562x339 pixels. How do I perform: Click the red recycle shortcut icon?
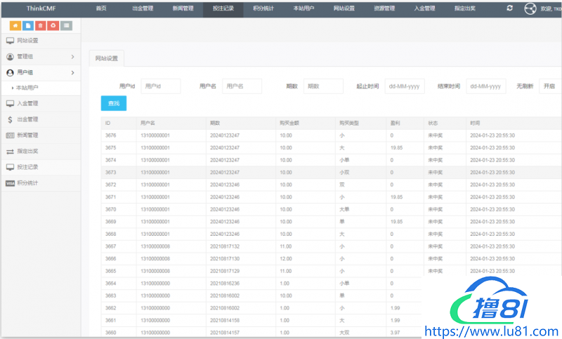pyautogui.click(x=53, y=25)
